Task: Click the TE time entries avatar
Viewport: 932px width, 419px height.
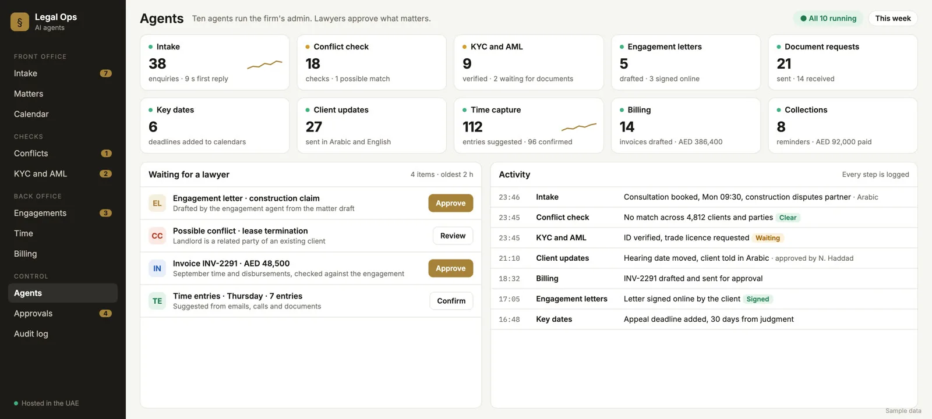Action: (157, 301)
